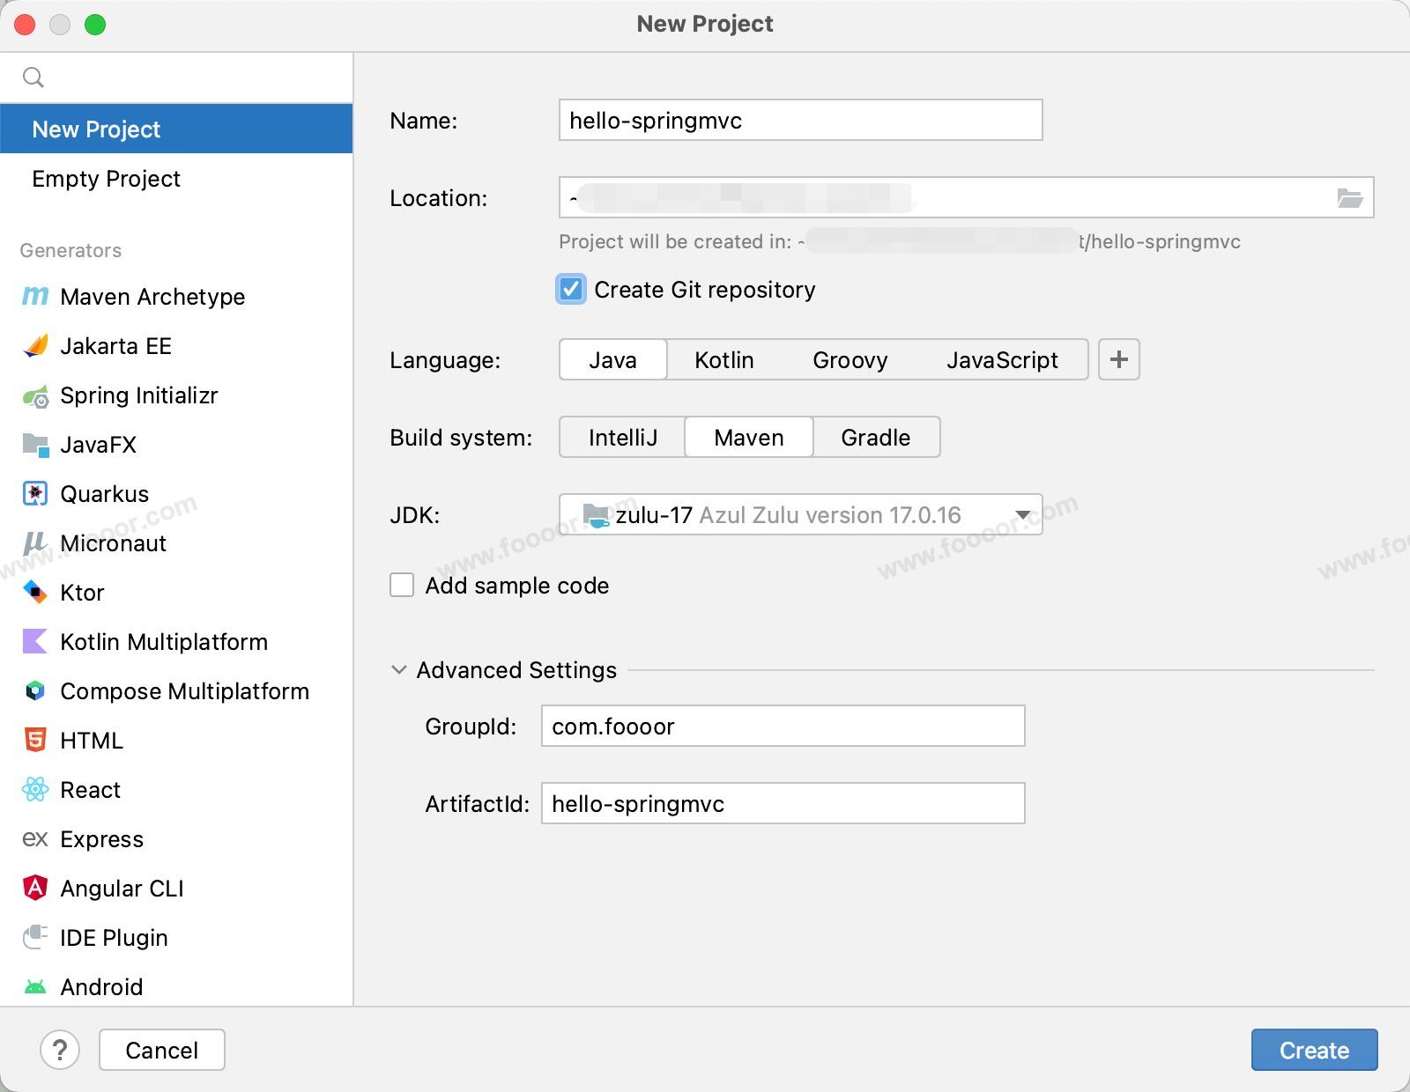Choose the Kotlin Multiplatform icon
This screenshot has width=1410, height=1092.
(35, 642)
